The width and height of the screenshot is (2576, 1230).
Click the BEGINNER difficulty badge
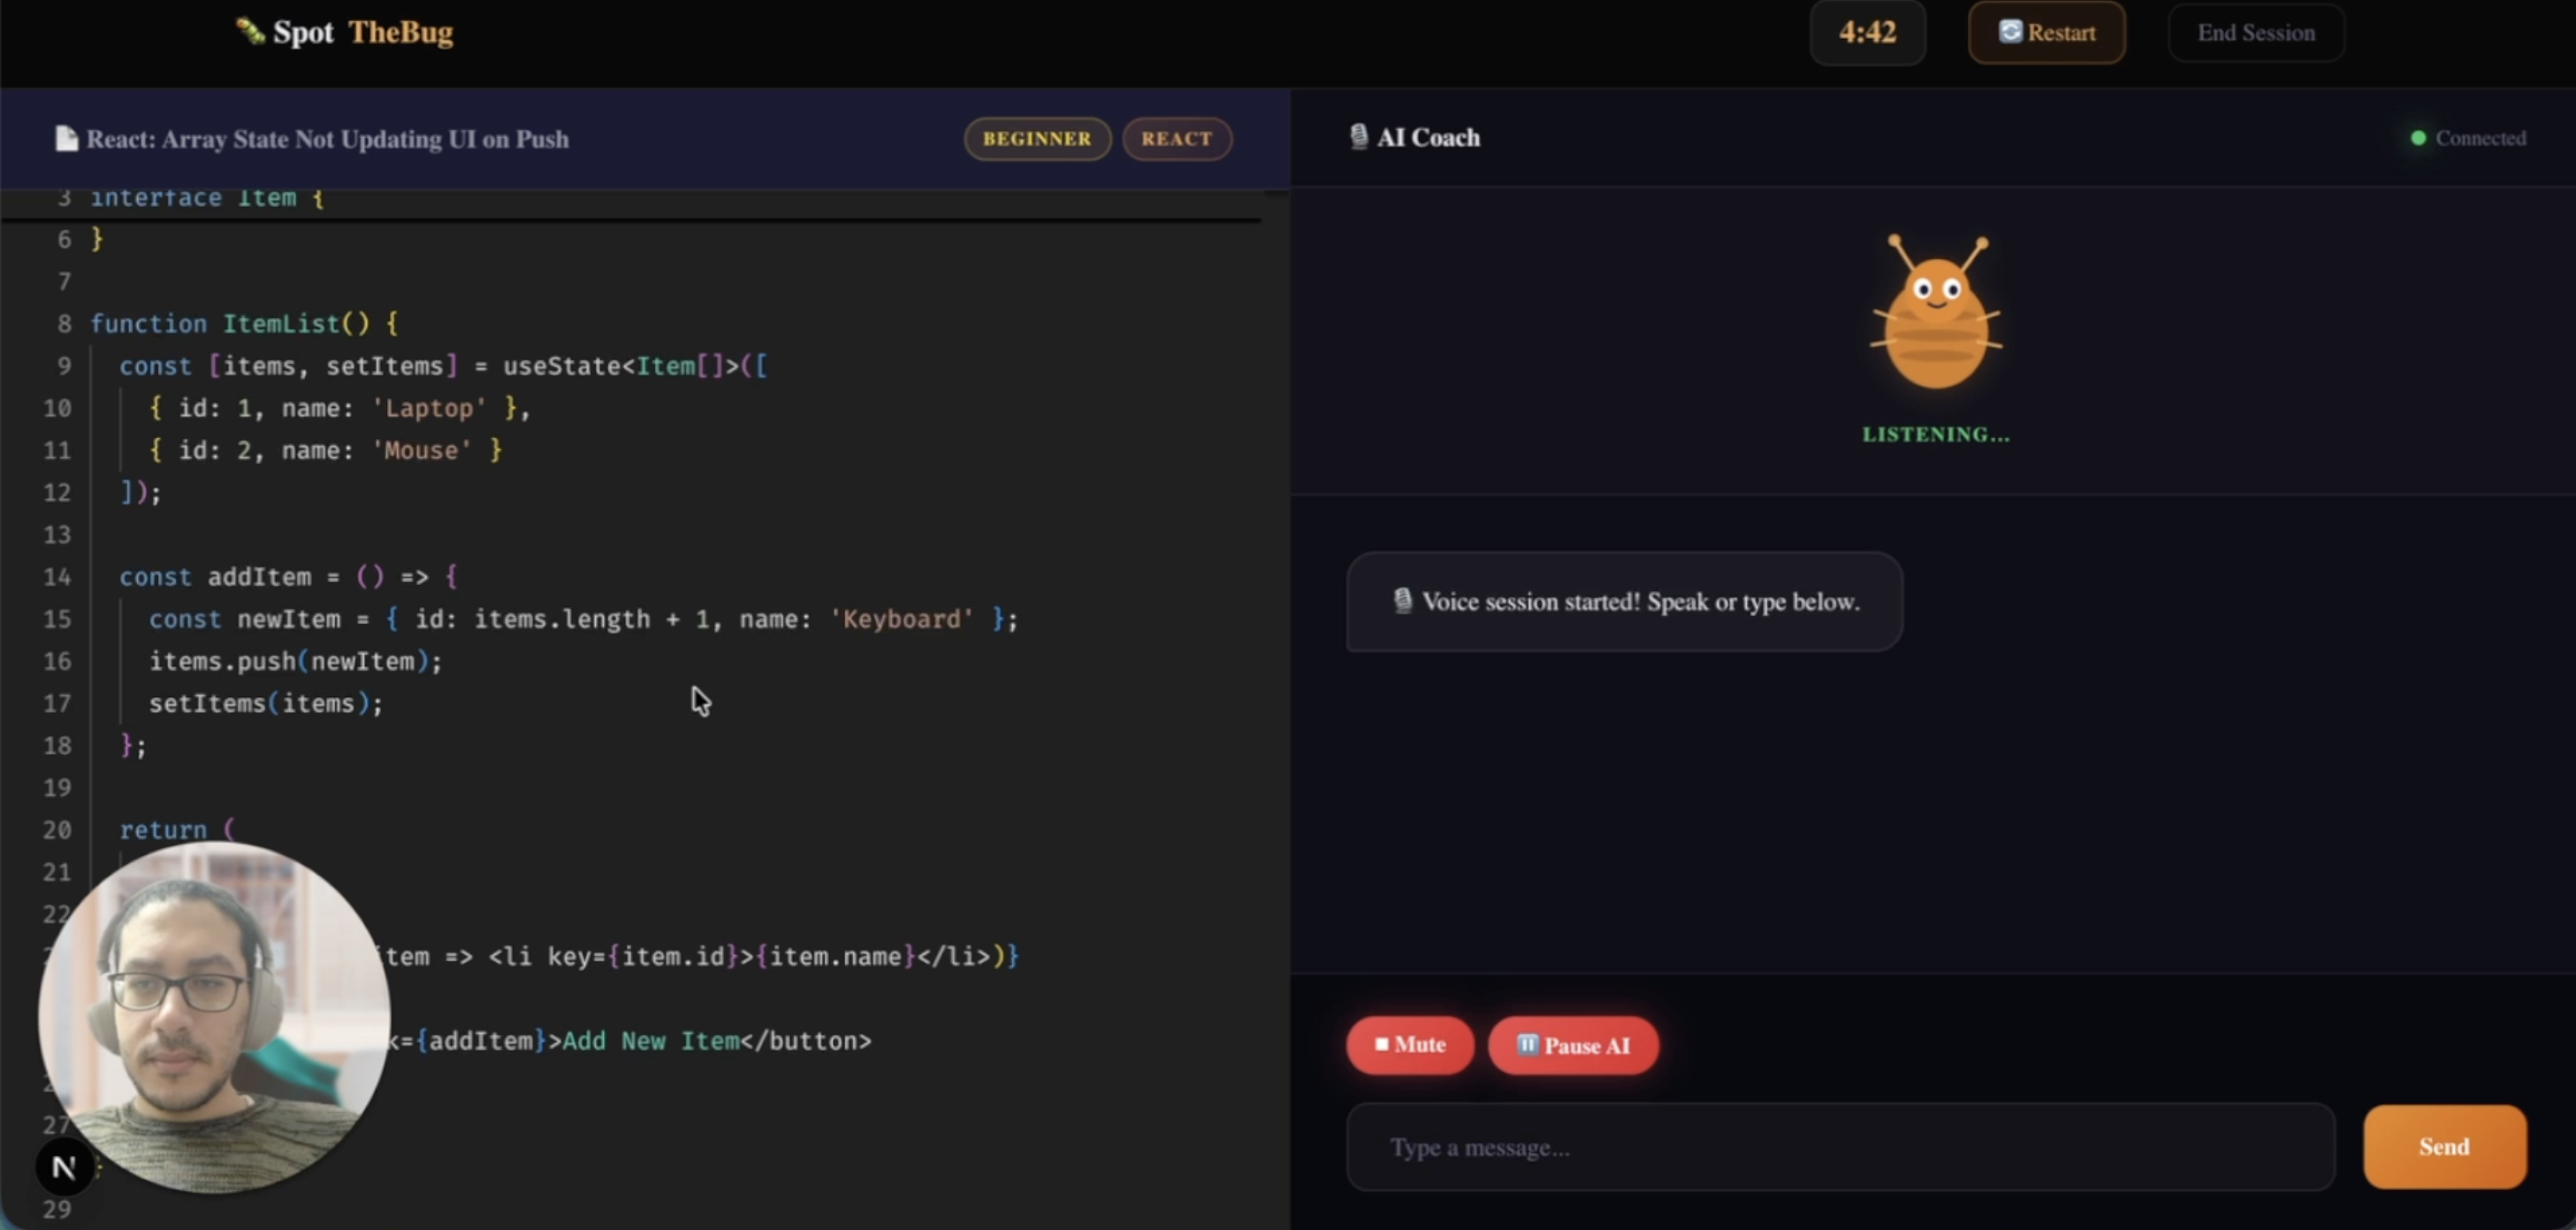click(1036, 139)
